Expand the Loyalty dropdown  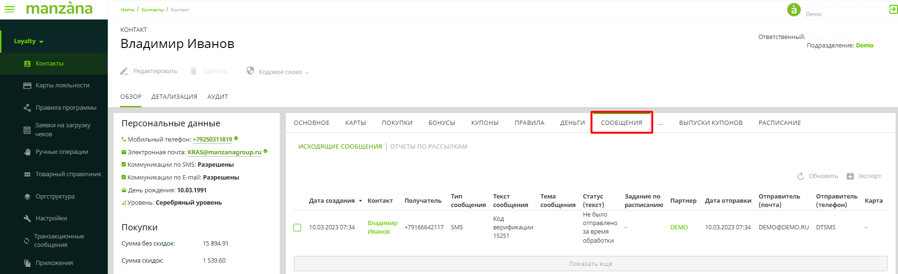(x=28, y=41)
